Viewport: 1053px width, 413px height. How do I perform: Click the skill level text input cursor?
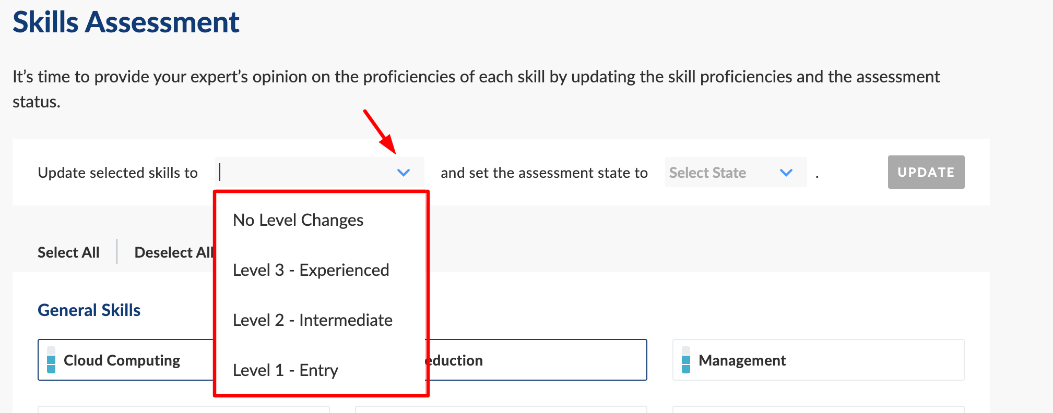click(220, 172)
